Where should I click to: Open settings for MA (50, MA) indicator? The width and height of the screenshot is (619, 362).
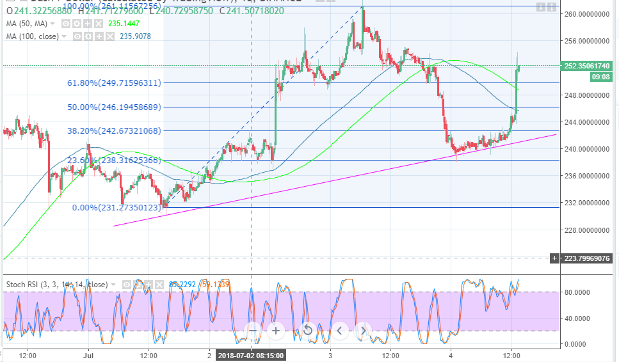(77, 24)
